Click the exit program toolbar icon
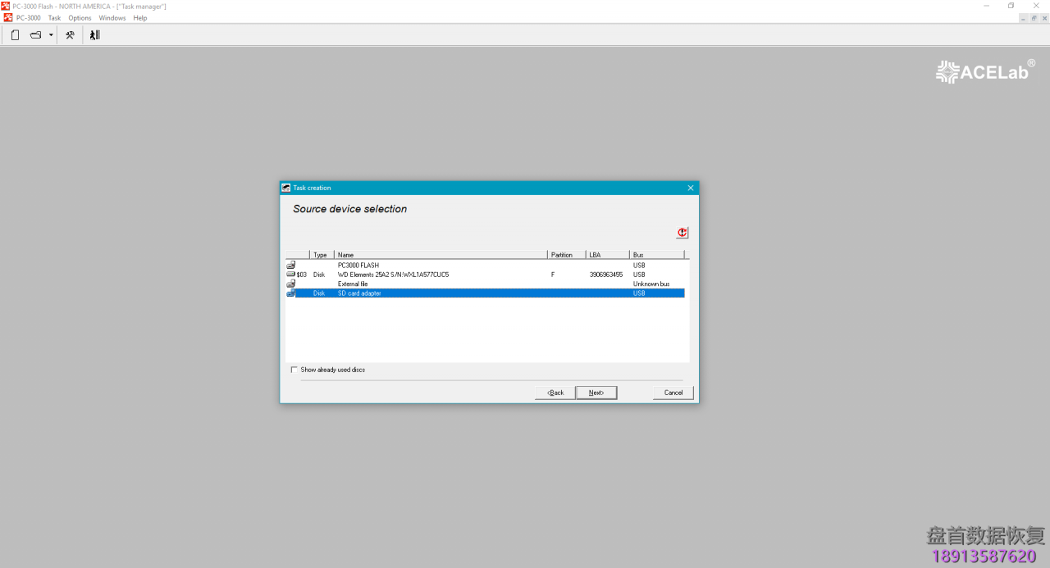1050x568 pixels. point(94,35)
